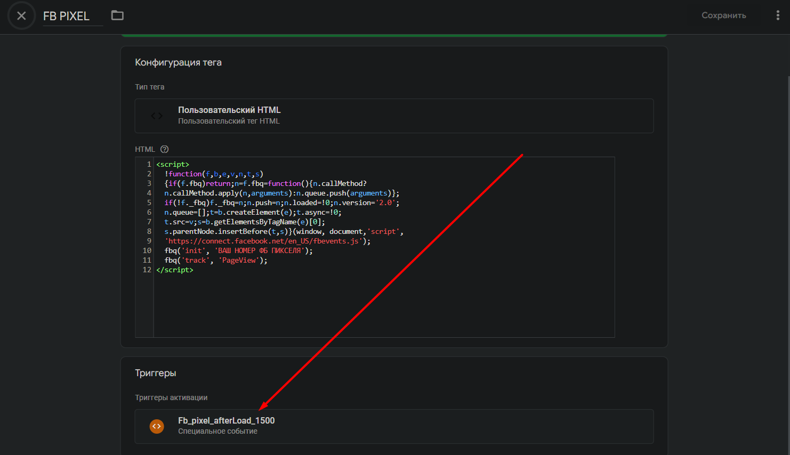Click empty area inside HTML code editor
Image resolution: width=790 pixels, height=455 pixels.
point(384,306)
